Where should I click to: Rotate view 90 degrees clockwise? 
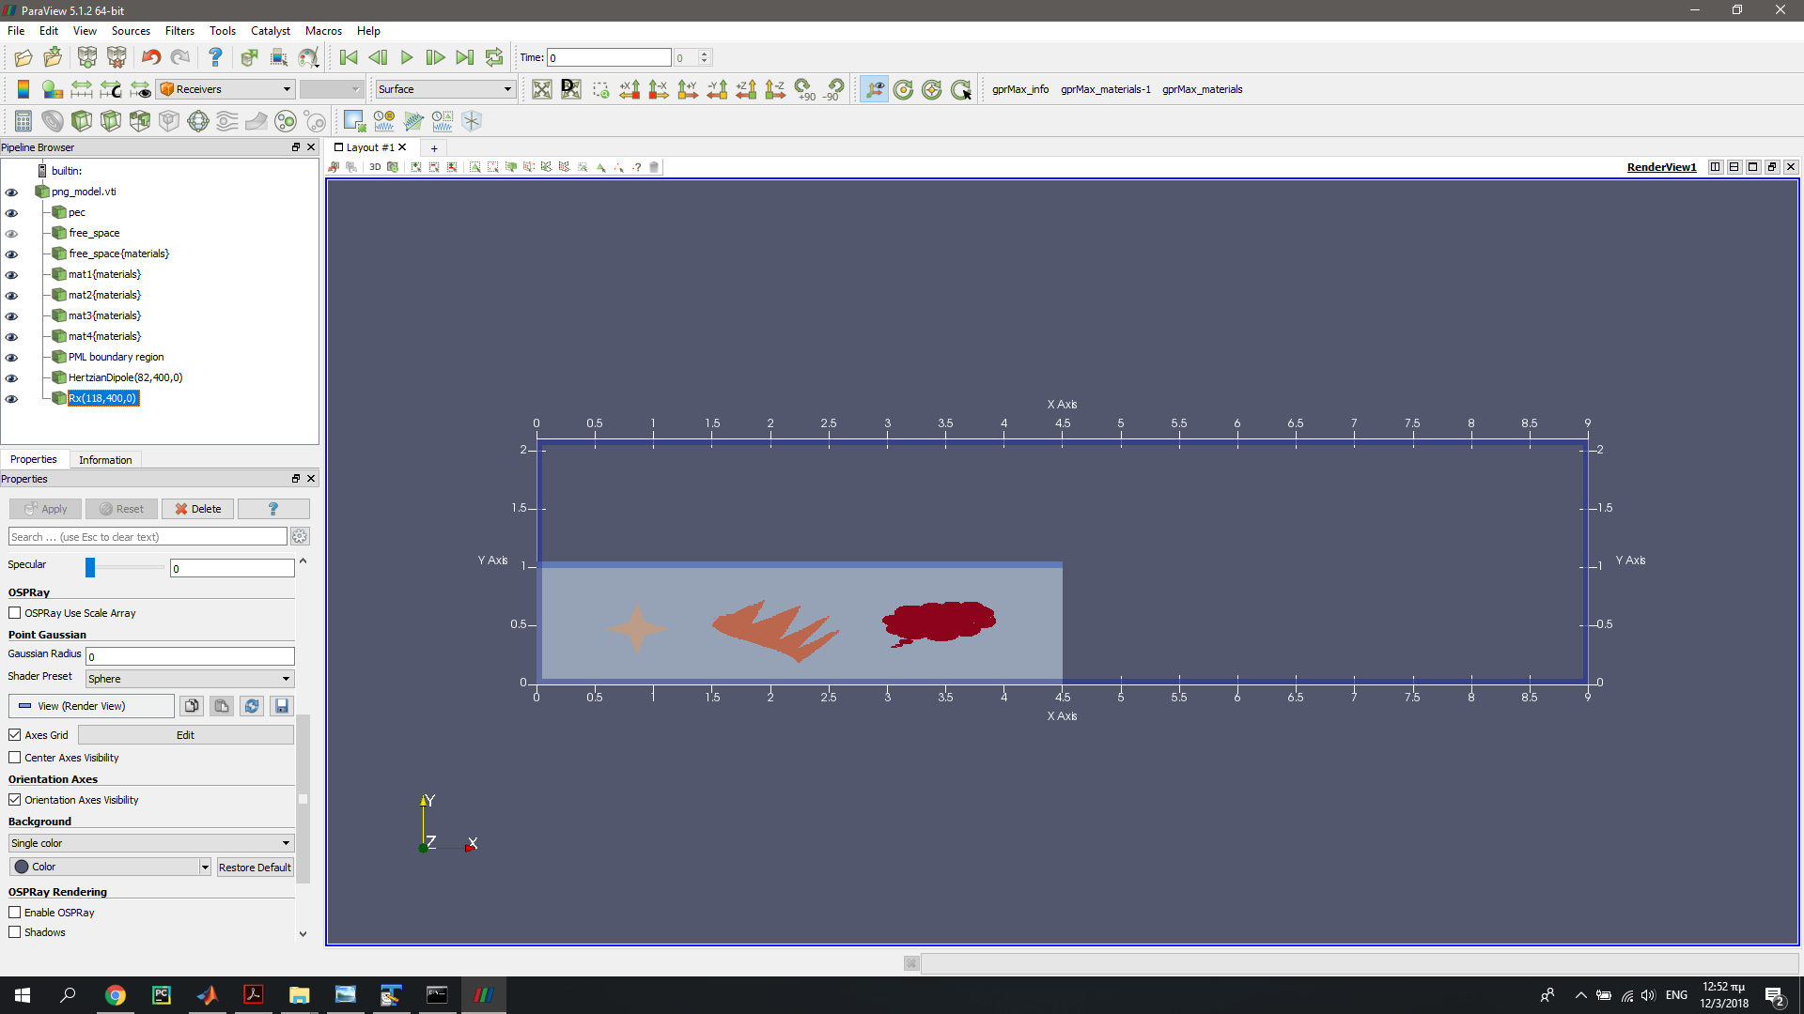click(804, 89)
